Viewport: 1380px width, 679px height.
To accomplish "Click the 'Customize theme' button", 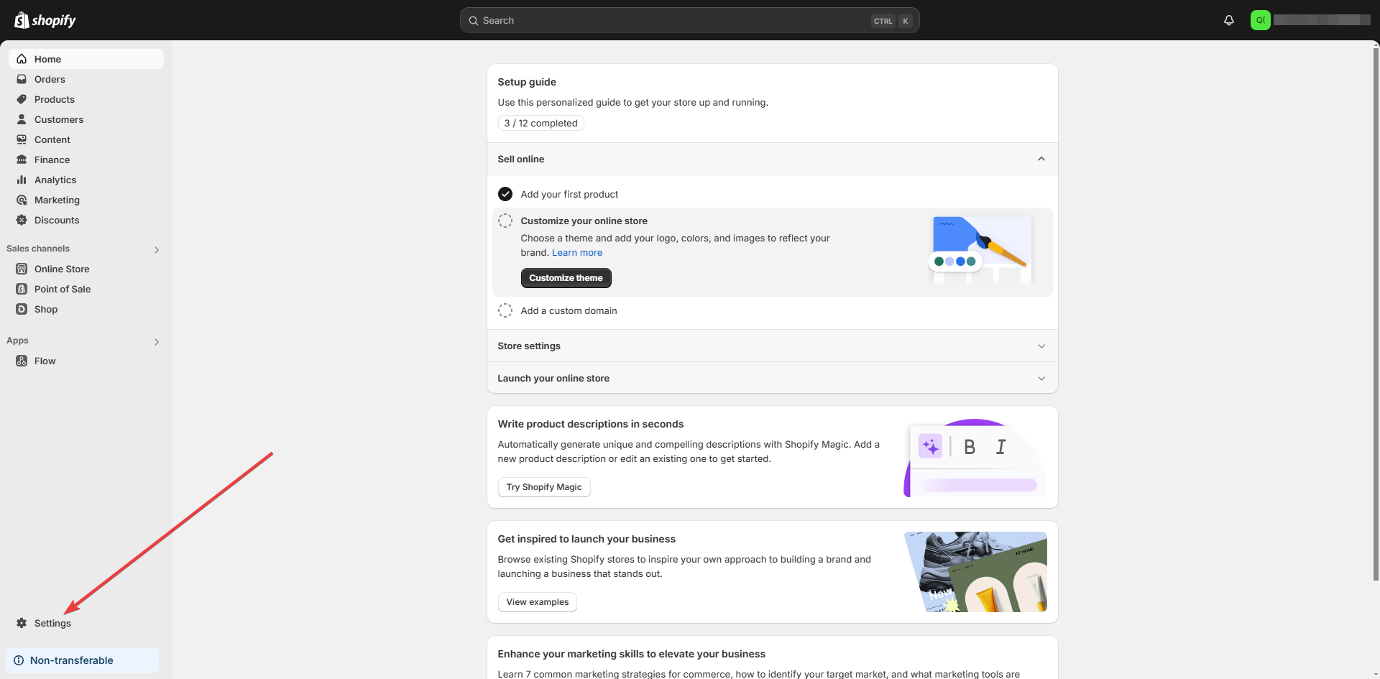I will [x=566, y=278].
